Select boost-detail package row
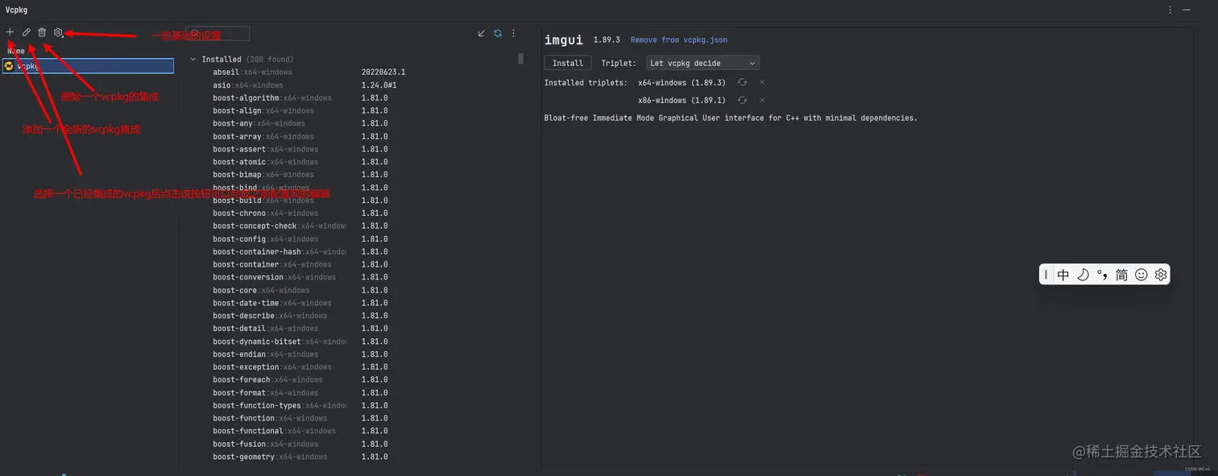Viewport: 1218px width, 476px height. point(265,329)
